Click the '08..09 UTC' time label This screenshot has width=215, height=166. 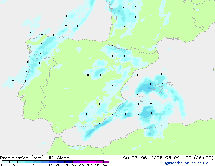[178, 158]
